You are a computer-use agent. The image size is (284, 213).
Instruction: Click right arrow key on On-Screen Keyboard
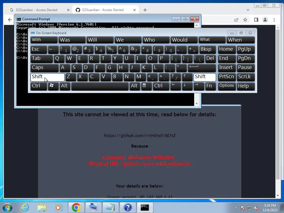[199, 87]
